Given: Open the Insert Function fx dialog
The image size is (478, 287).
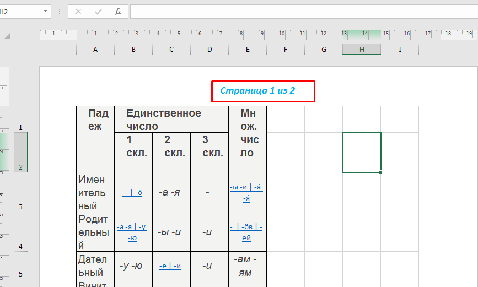Looking at the screenshot, I should point(117,12).
